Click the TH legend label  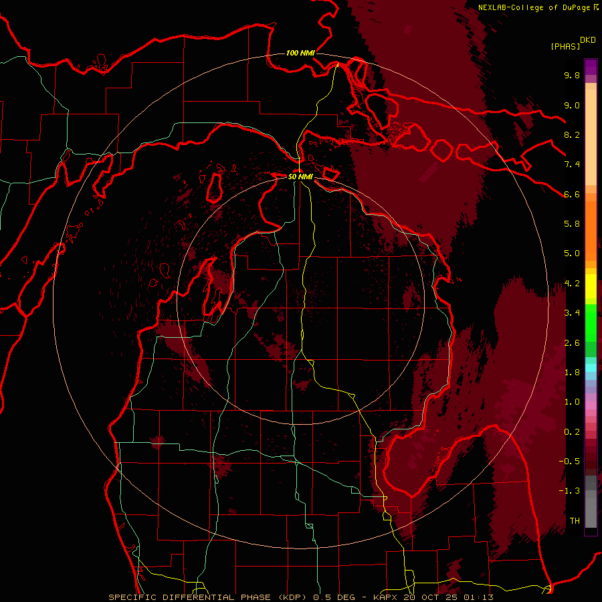click(x=575, y=521)
